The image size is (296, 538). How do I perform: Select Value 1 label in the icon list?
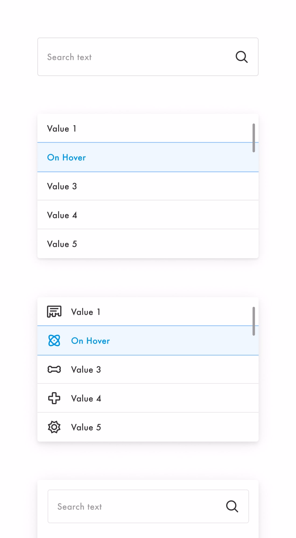[x=86, y=312]
